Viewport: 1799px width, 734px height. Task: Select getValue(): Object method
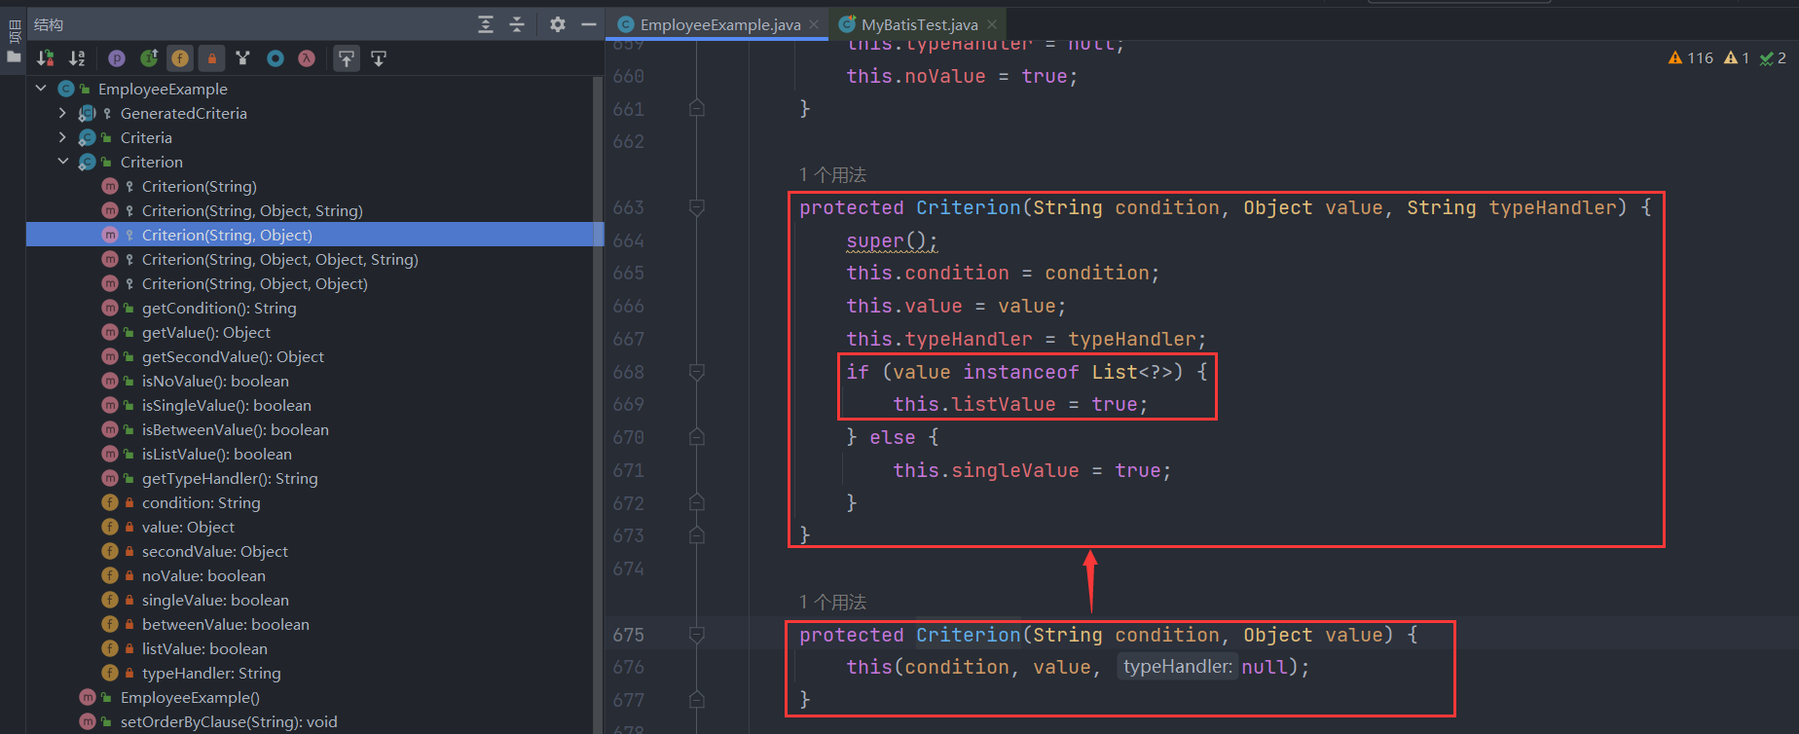click(206, 332)
